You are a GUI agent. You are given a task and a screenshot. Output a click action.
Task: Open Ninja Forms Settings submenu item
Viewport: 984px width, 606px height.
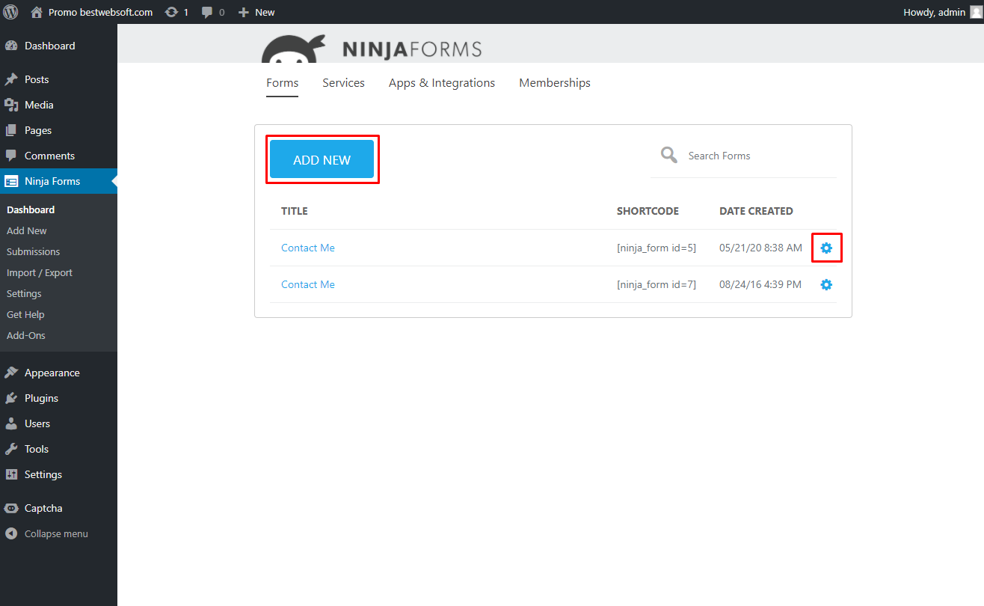[x=24, y=293]
